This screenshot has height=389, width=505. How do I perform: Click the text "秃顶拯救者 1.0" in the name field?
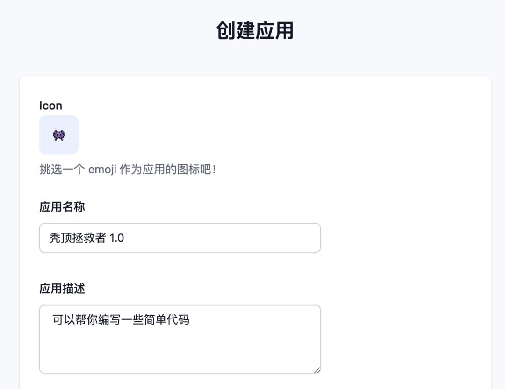pos(87,238)
